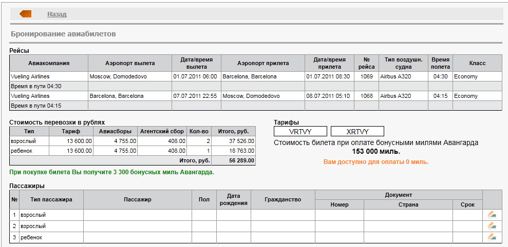508x247 pixels.
Task: Edit passenger 2 using pencil icon
Action: click(492, 226)
